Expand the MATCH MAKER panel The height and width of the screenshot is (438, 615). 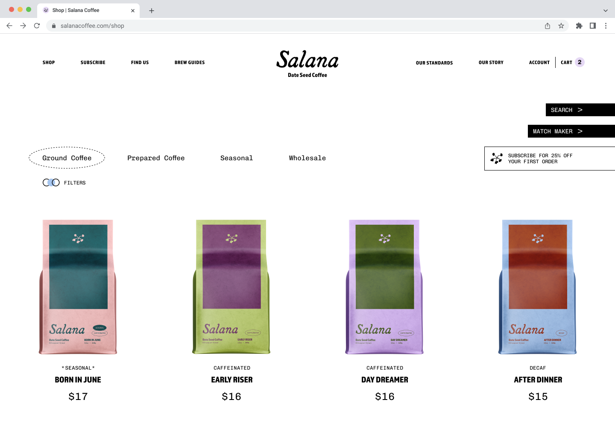click(571, 131)
